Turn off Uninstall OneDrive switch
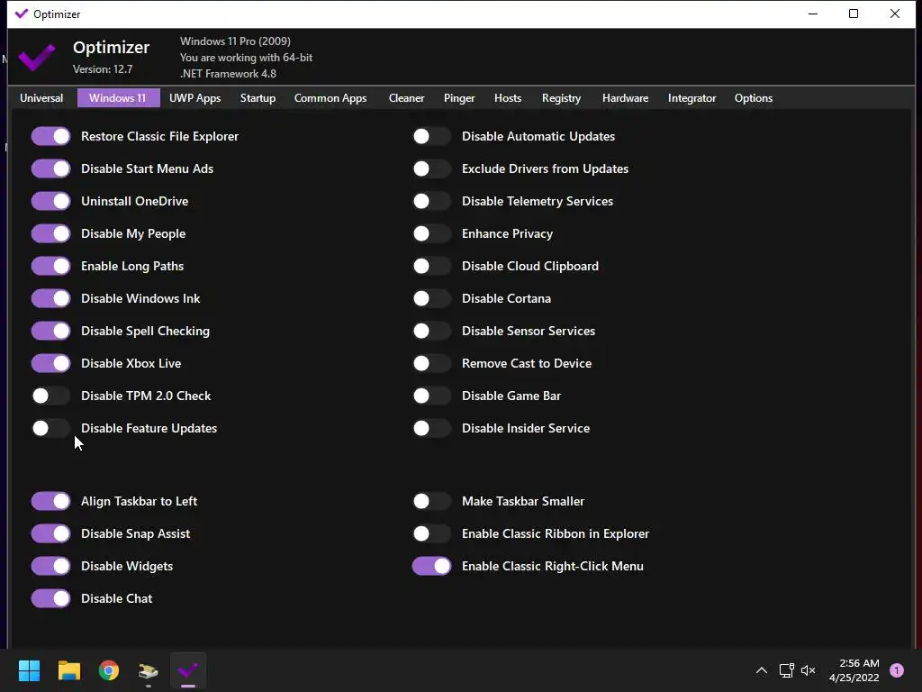The height and width of the screenshot is (692, 922). tap(50, 201)
